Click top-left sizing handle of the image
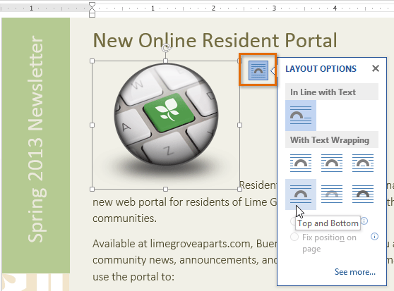The image size is (394, 291). [92, 61]
